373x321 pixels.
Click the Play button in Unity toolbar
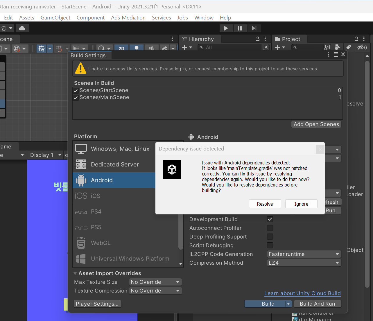click(x=226, y=28)
